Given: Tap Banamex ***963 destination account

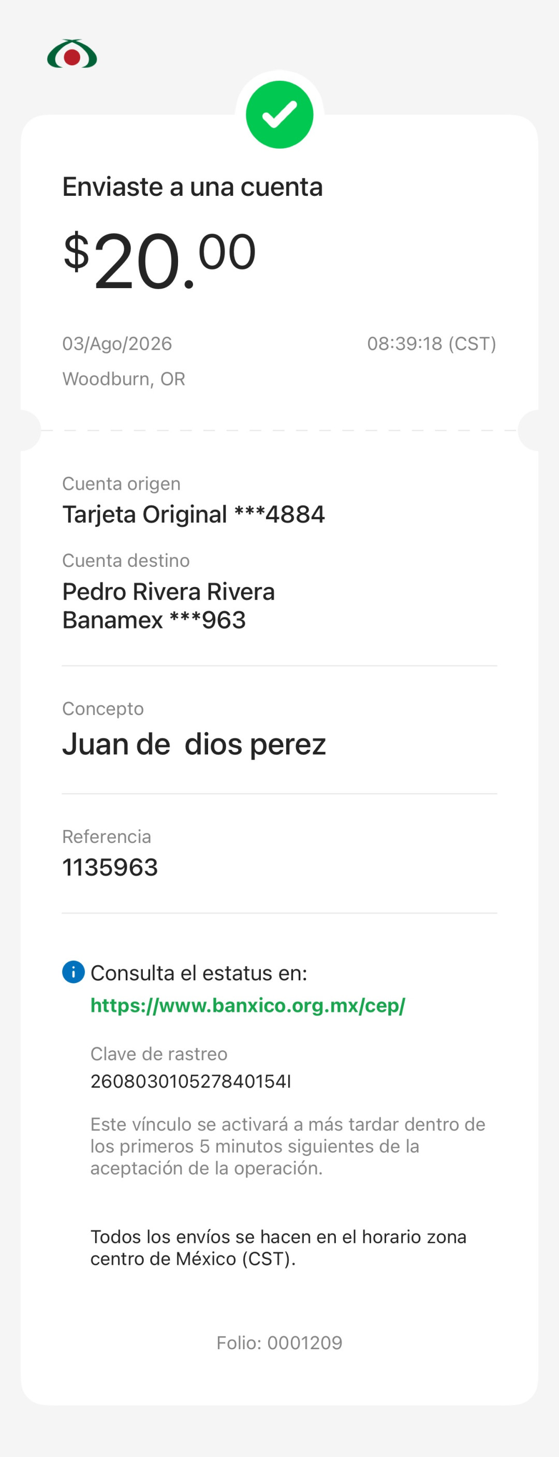Looking at the screenshot, I should point(154,620).
